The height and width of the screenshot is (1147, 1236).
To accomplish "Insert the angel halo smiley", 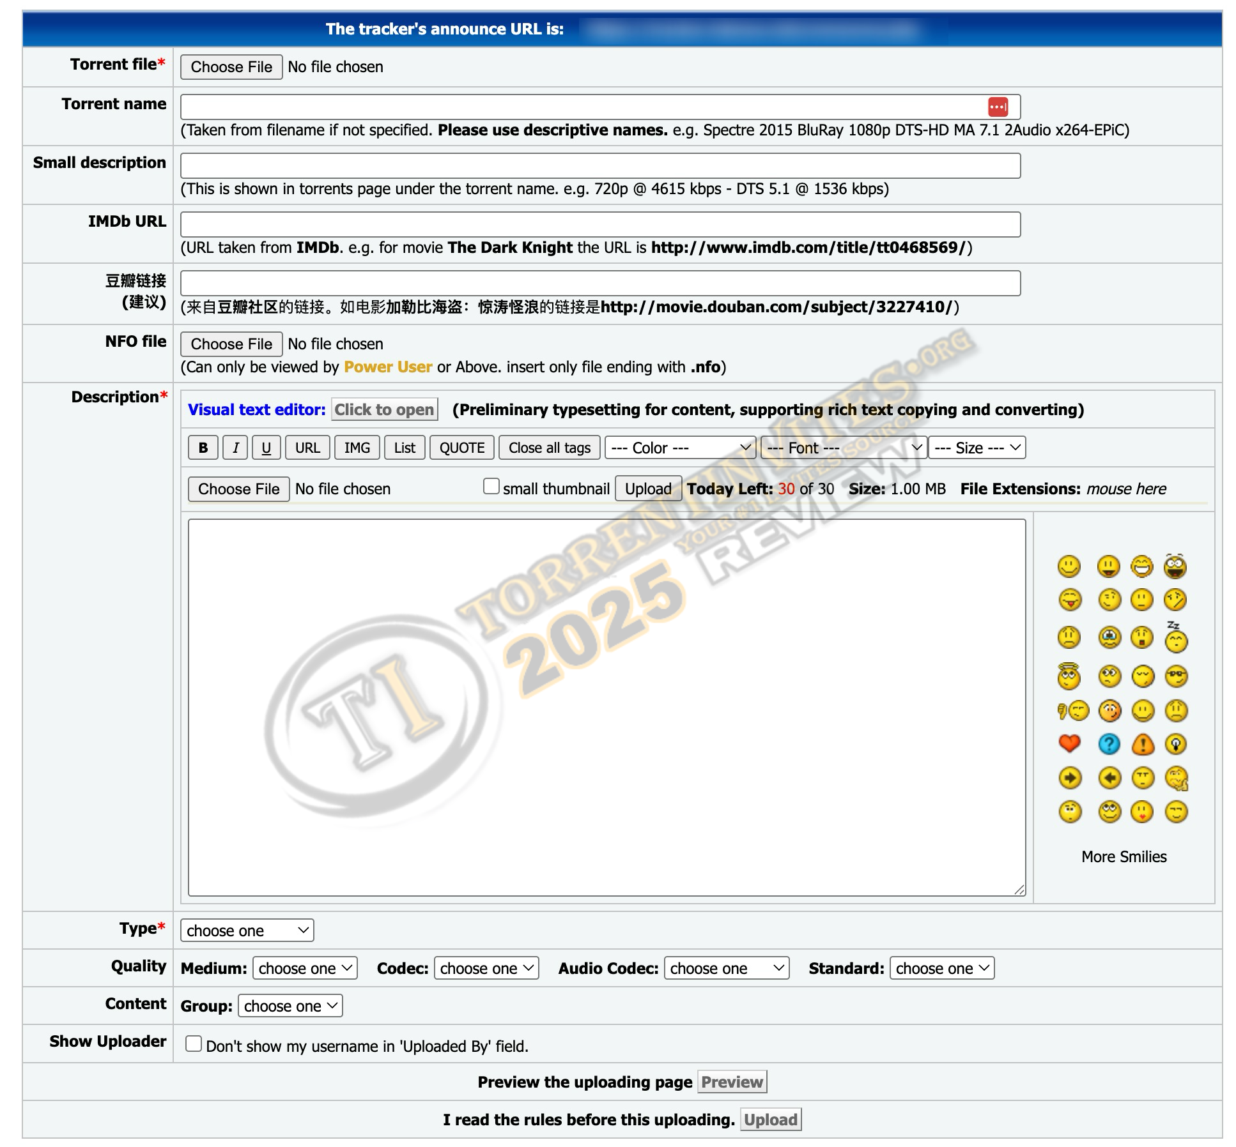I will tap(1069, 676).
